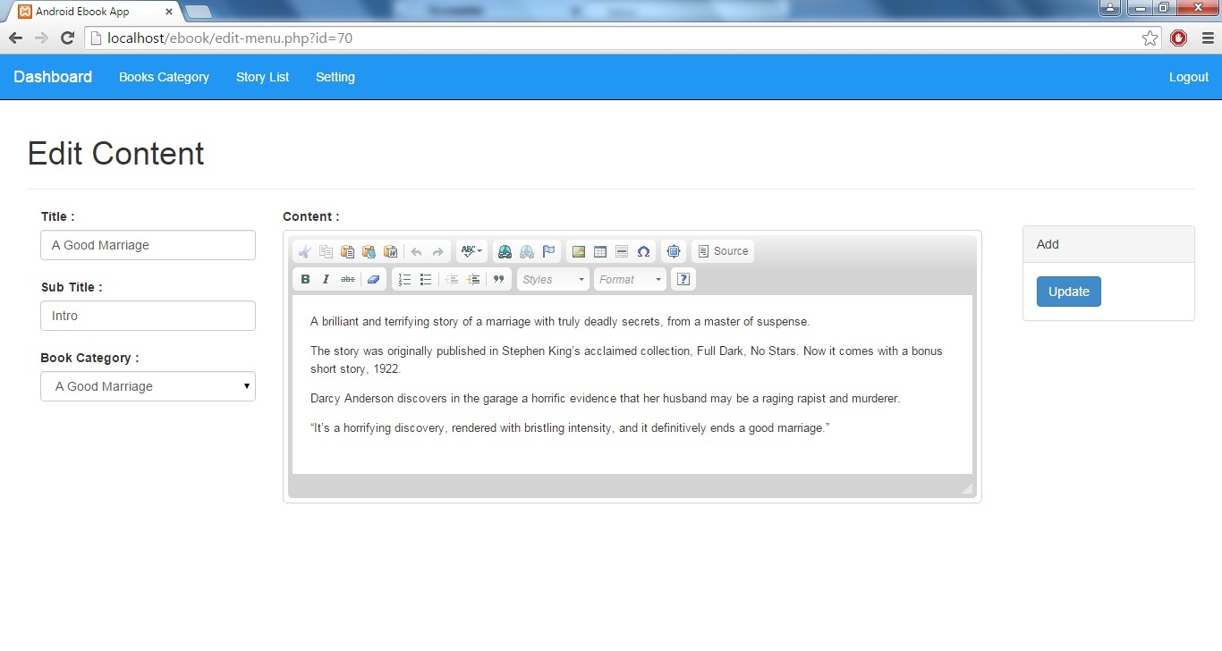
Task: Click the Block Quote icon
Action: (499, 279)
